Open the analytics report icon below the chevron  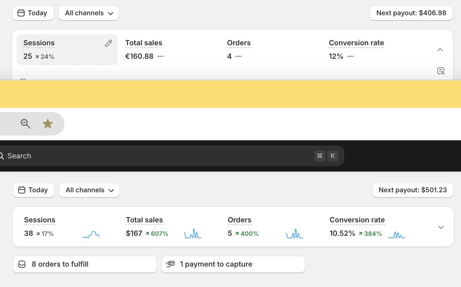(x=441, y=71)
